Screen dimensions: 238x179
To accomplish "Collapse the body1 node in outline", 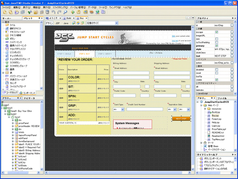I will coord(5,114).
